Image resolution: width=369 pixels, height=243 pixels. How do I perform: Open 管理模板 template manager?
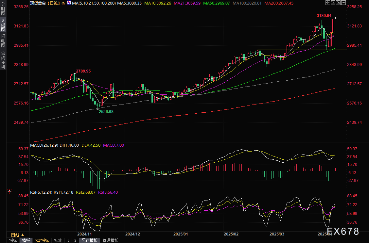pos(111,240)
